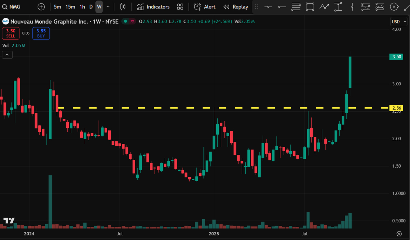
Task: Select the 1h timeframe
Action: tap(82, 6)
